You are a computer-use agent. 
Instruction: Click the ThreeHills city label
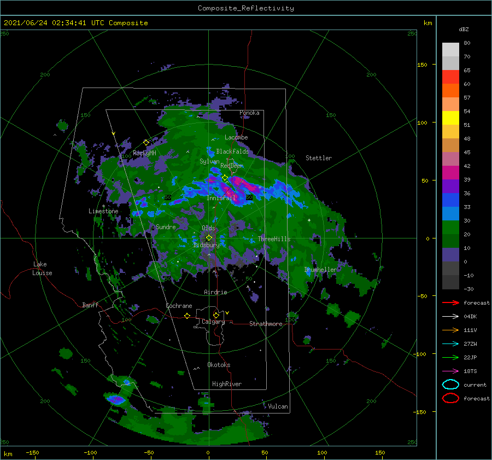point(274,239)
